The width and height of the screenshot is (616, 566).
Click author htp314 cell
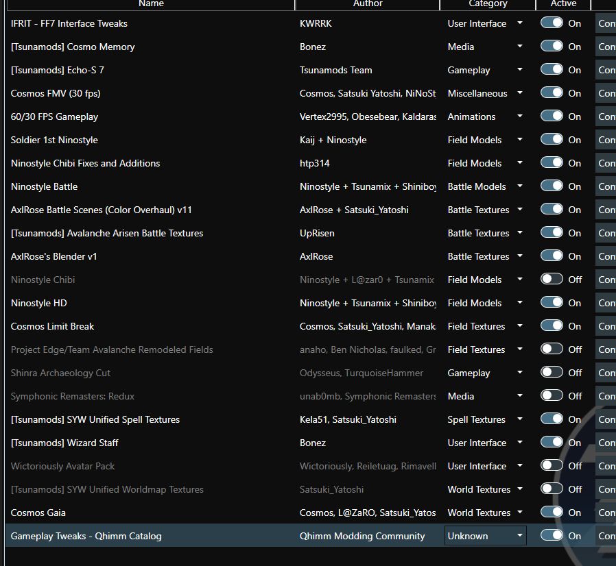point(314,163)
